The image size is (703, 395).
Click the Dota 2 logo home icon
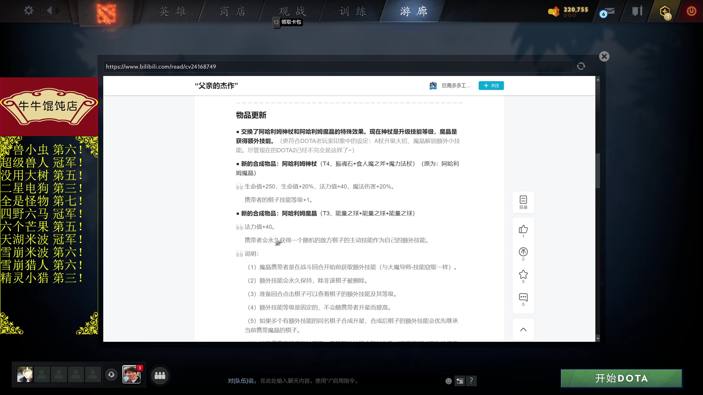tap(106, 13)
